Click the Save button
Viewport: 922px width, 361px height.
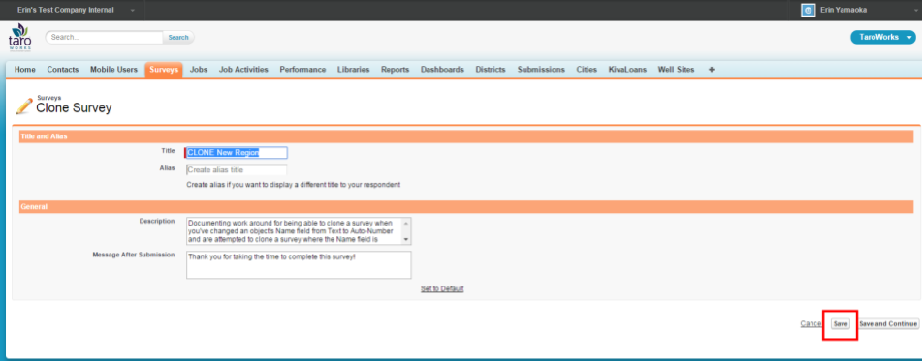tap(841, 324)
